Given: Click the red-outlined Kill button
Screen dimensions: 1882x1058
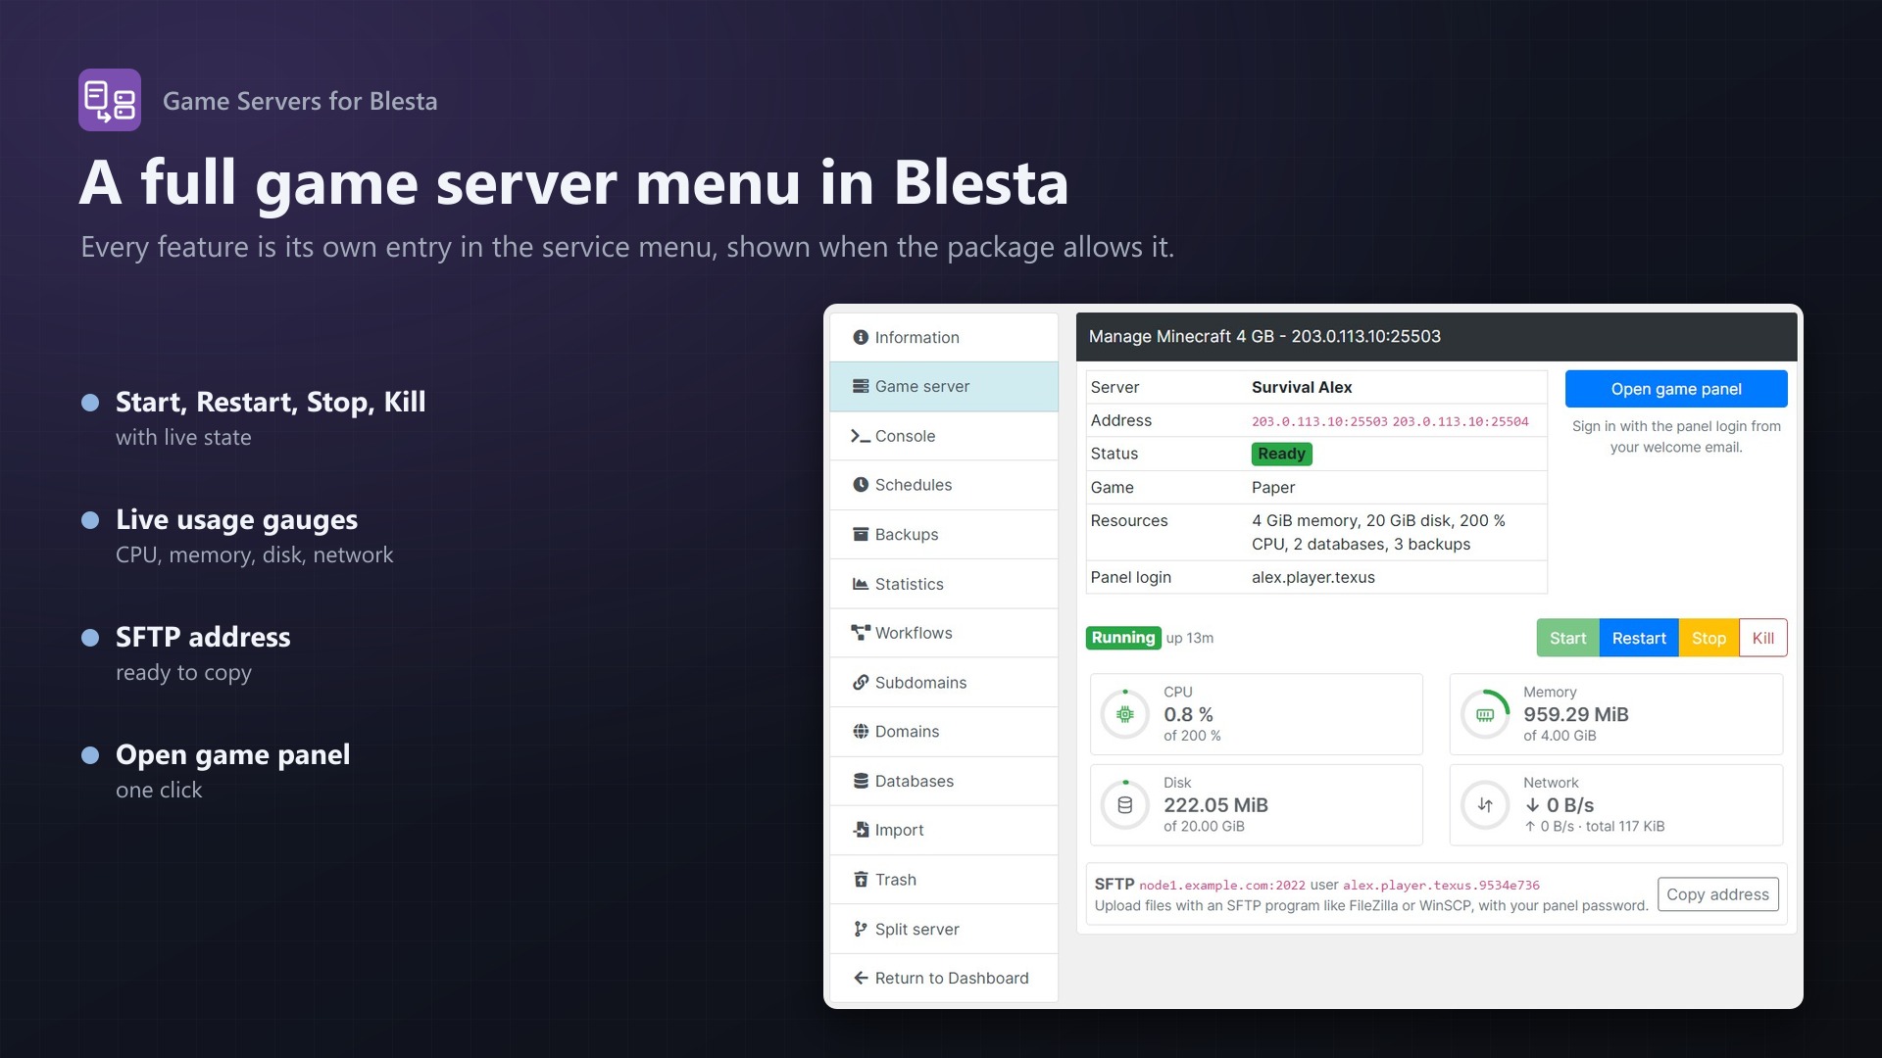Looking at the screenshot, I should 1762,638.
